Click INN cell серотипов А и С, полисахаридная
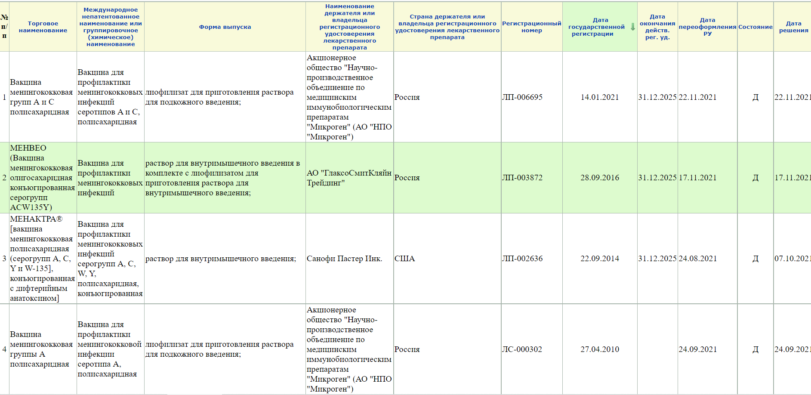The height and width of the screenshot is (395, 811). point(110,97)
